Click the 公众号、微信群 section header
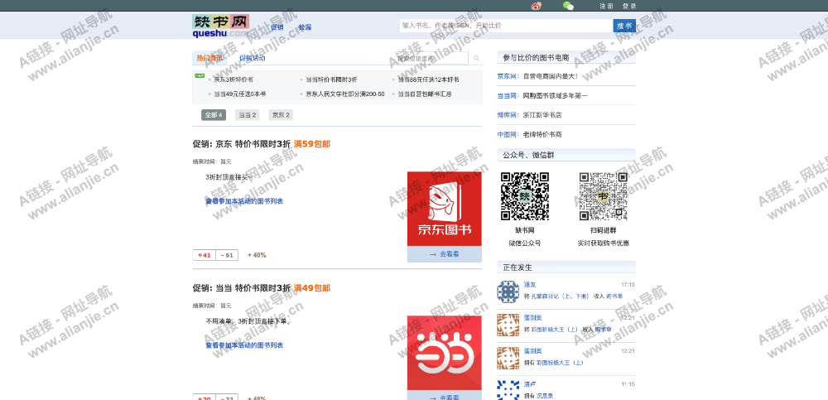This screenshot has height=400, width=828. tap(566, 155)
